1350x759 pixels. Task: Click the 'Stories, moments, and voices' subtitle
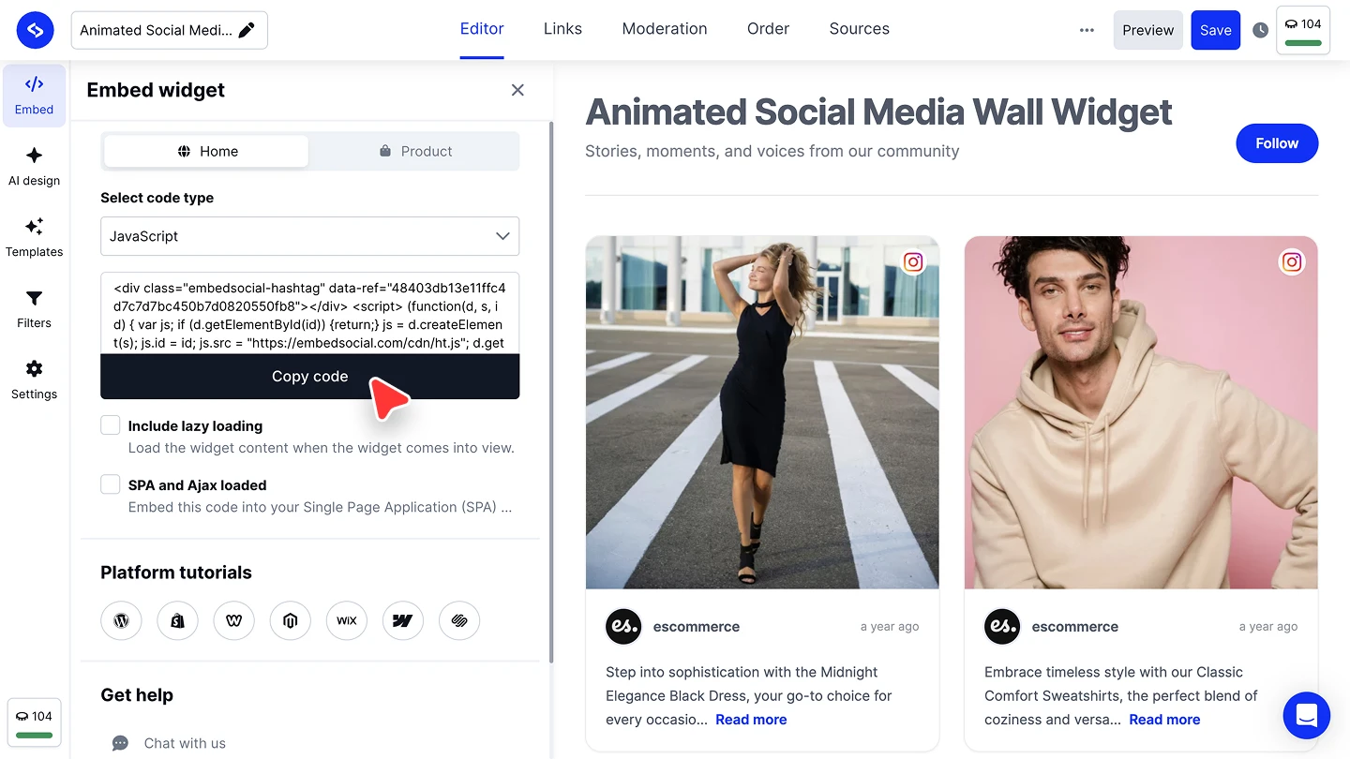tap(772, 151)
